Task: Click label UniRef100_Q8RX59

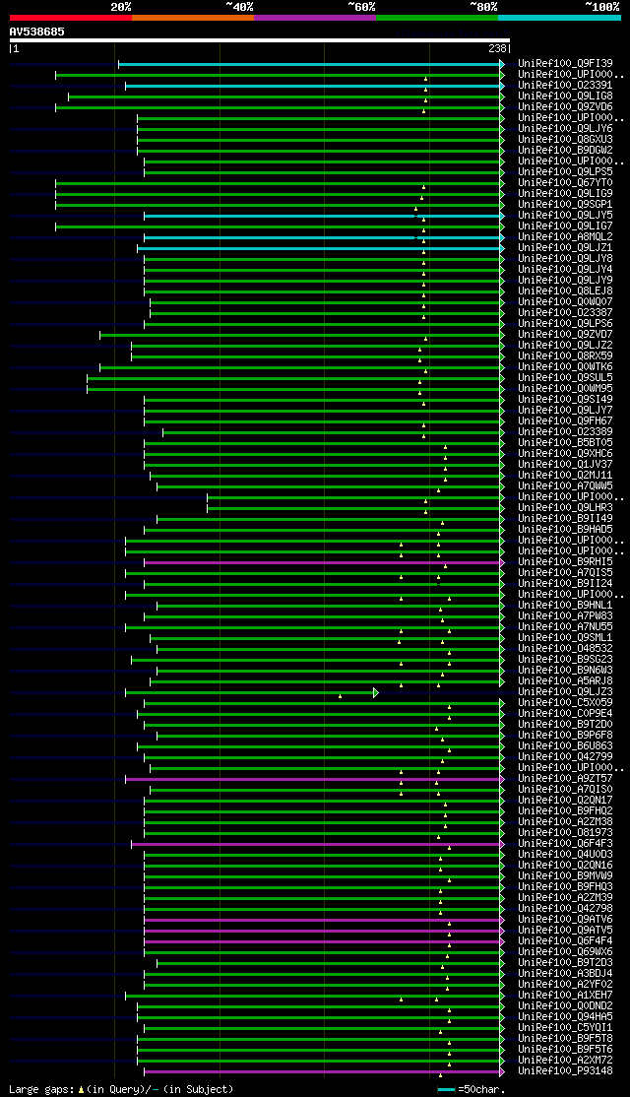Action: click(x=565, y=356)
